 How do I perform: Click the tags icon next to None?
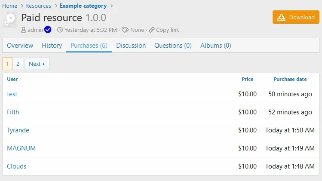coord(125,30)
